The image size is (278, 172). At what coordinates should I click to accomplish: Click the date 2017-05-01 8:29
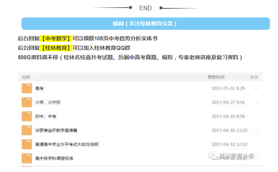tap(228, 88)
